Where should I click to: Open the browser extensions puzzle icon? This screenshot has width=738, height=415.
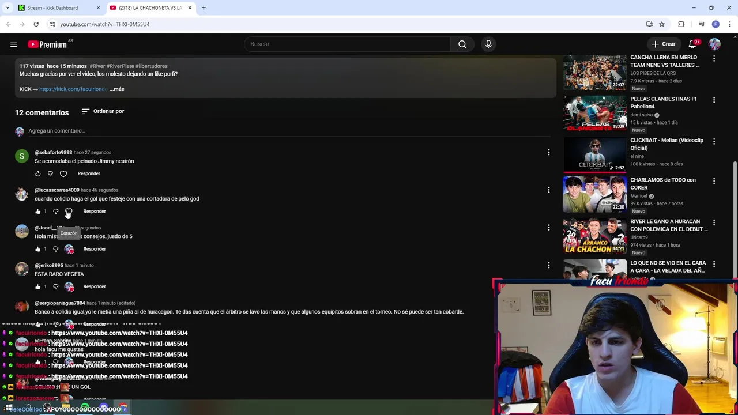pyautogui.click(x=681, y=24)
